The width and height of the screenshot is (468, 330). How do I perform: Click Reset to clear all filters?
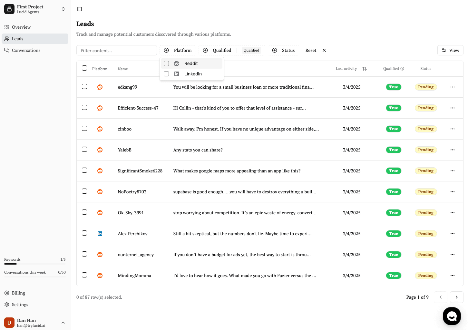(310, 50)
